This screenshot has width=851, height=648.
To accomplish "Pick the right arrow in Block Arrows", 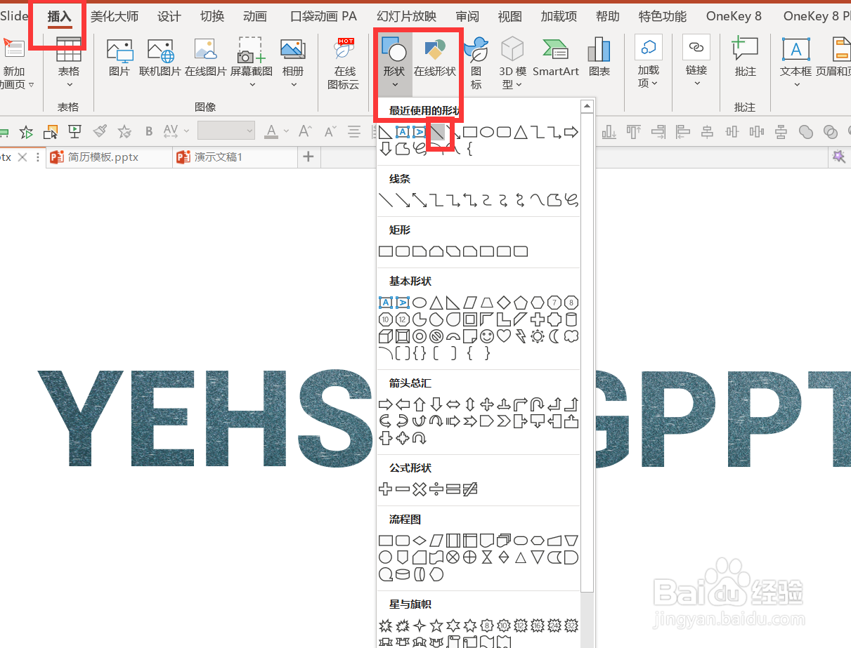I will 386,404.
